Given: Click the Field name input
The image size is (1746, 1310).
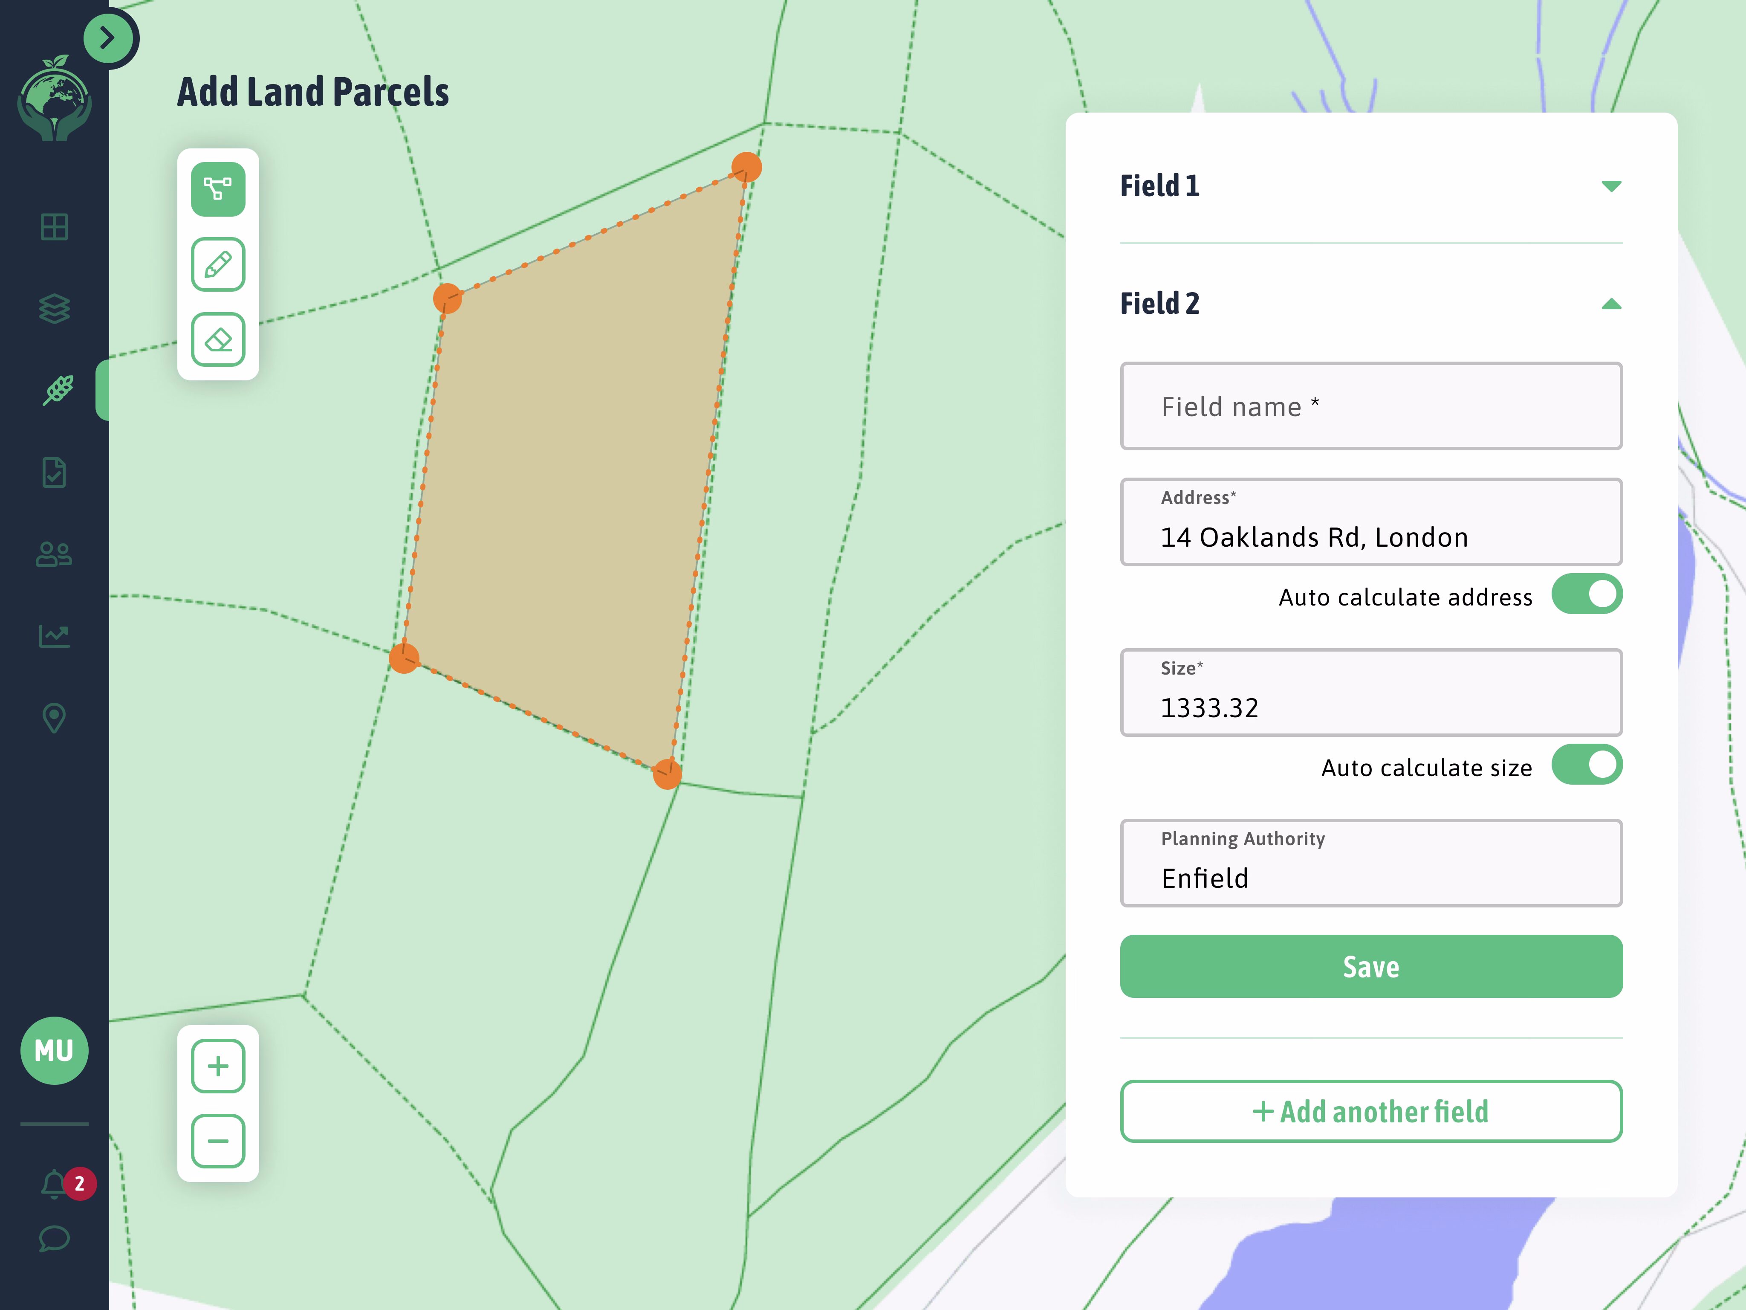Looking at the screenshot, I should pos(1371,407).
